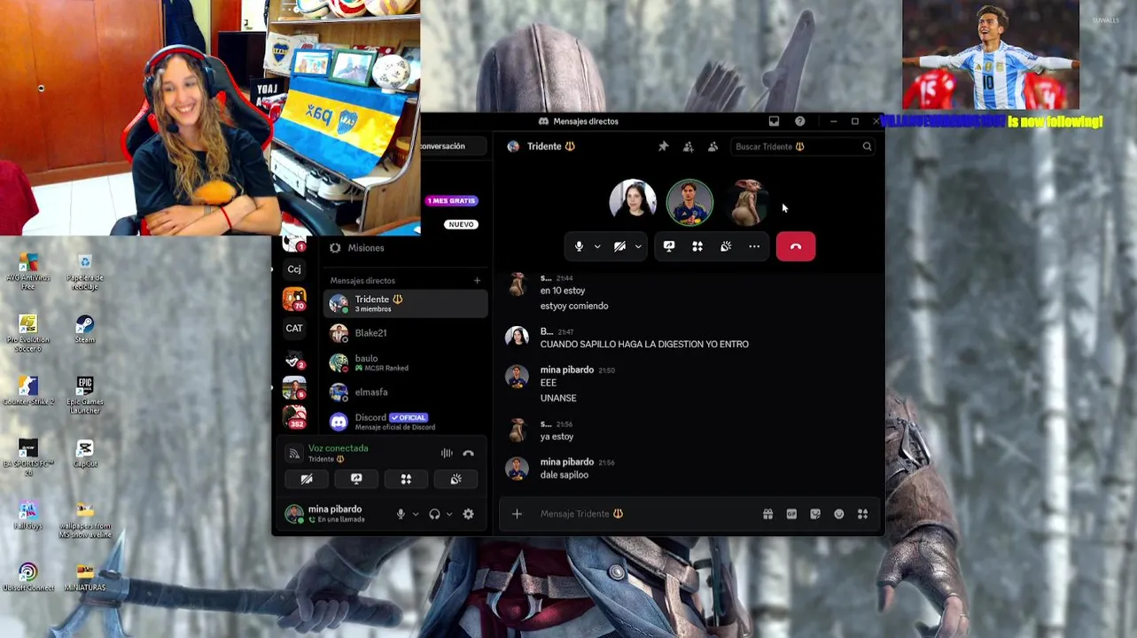
Task: Open soundboard from the voice panel
Action: pyautogui.click(x=456, y=479)
